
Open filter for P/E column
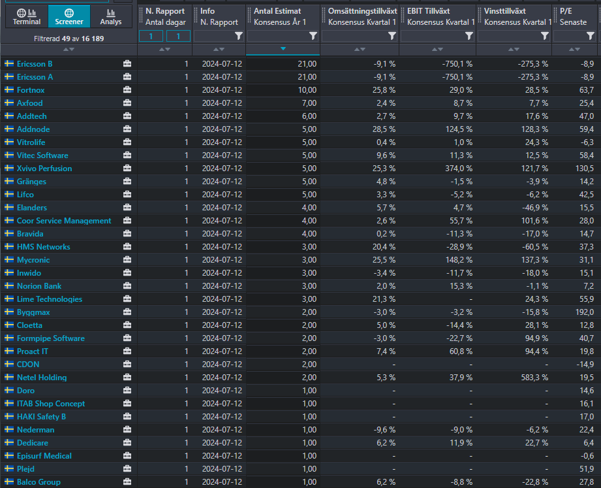[x=591, y=36]
